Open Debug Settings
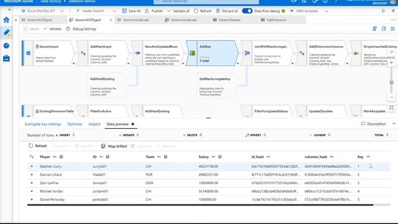 81,29
